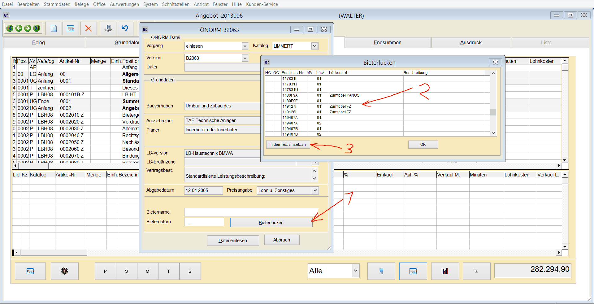Click bottom-left P form edit icon button

[30, 271]
